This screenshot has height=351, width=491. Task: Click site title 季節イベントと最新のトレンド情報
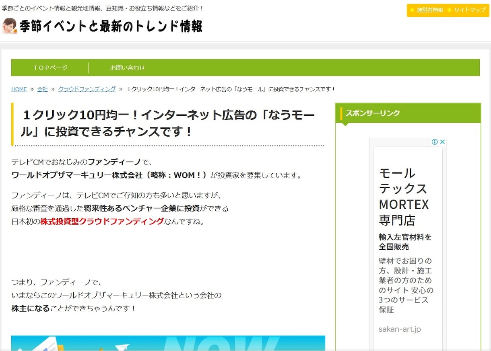pyautogui.click(x=111, y=26)
